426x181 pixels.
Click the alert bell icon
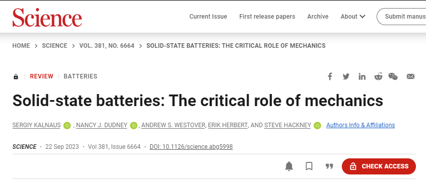289,166
